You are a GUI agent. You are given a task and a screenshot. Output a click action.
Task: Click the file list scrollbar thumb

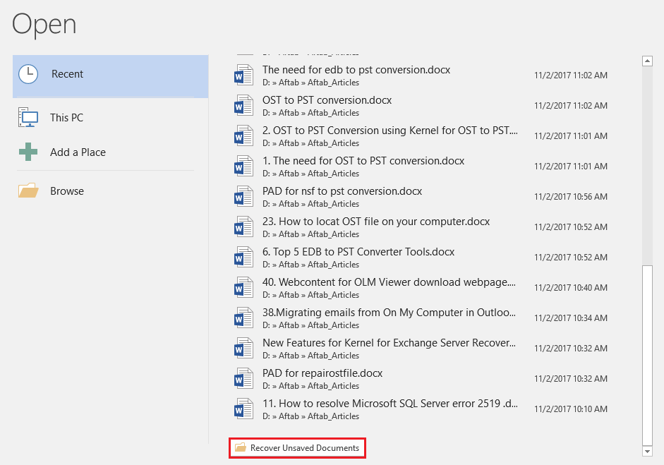coord(647,356)
